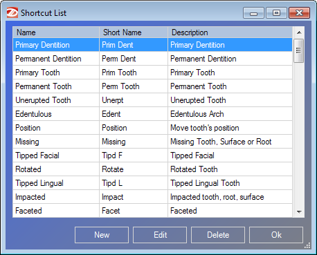Screen dimensions: 317x255
Task: Choose the Tipped Lingual row
Action: pyautogui.click(x=152, y=183)
